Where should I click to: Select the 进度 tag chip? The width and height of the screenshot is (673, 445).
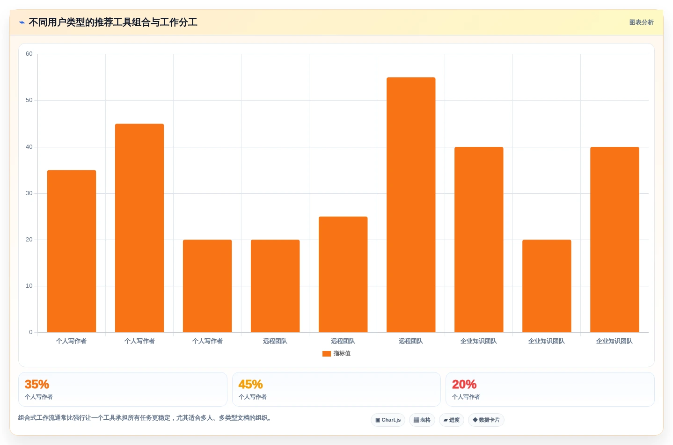452,420
